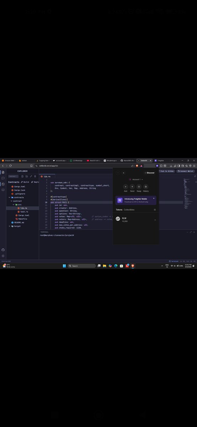
Task: Open the XLM token more options
Action: coord(155,220)
